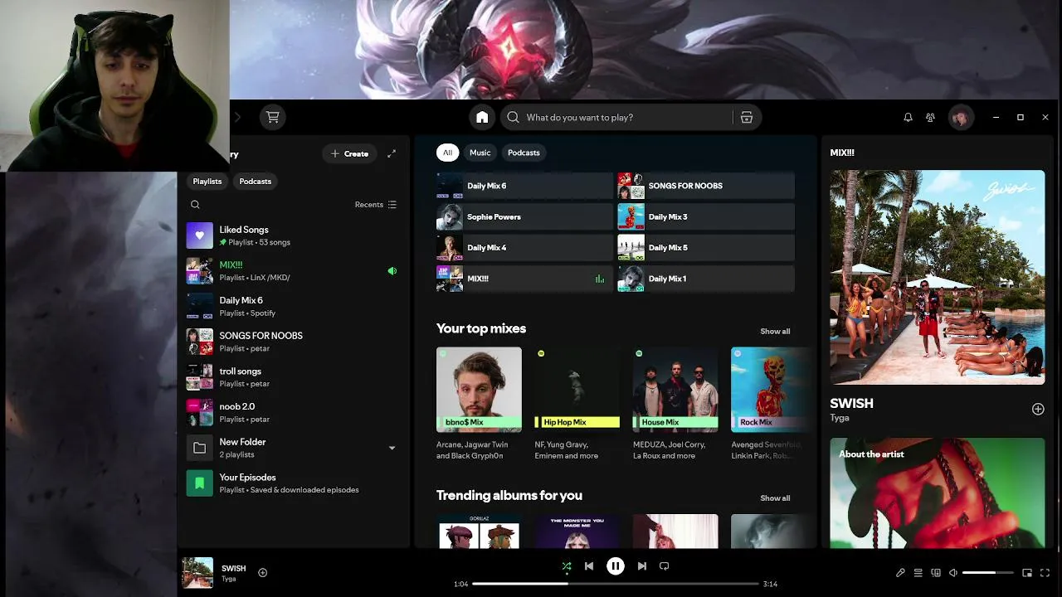Open the bbno$ Mix card

tap(479, 404)
